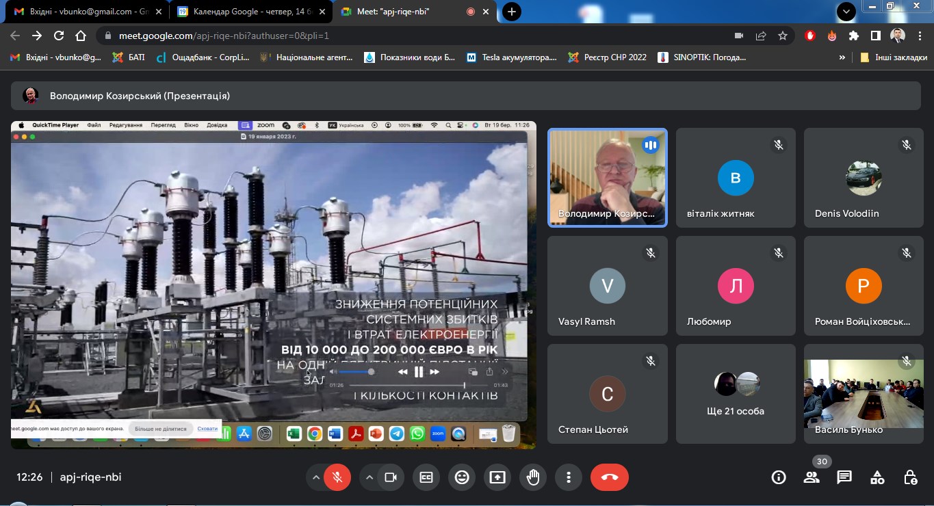Start presenting your screen in Meet

tap(497, 477)
